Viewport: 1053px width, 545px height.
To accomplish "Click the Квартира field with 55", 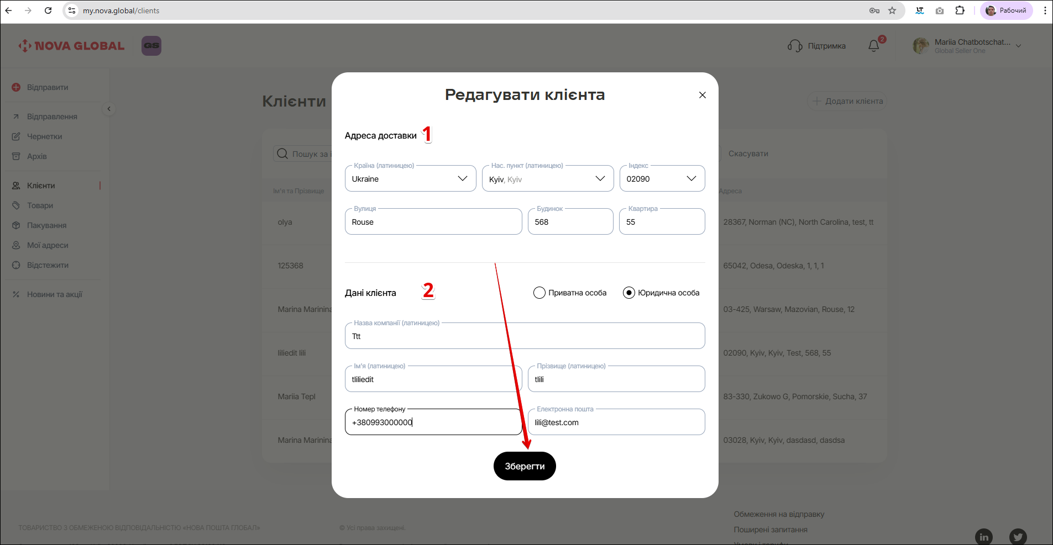I will pyautogui.click(x=662, y=221).
